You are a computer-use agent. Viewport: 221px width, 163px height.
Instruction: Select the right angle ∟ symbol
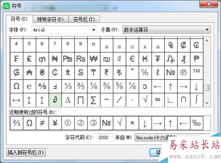point(171,100)
